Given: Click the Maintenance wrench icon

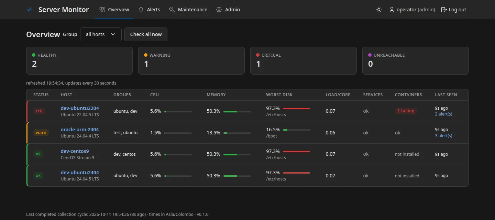Looking at the screenshot, I should pyautogui.click(x=172, y=10).
